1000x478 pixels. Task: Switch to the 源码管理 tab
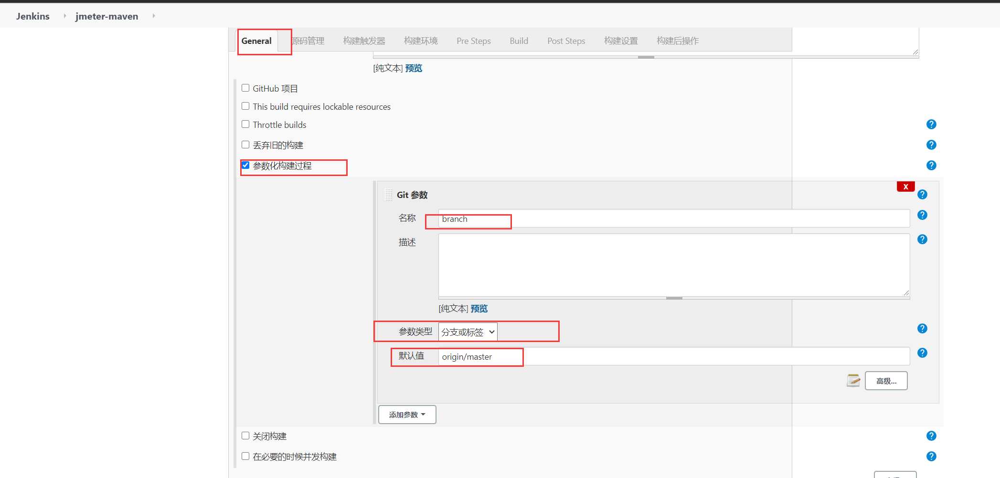308,41
